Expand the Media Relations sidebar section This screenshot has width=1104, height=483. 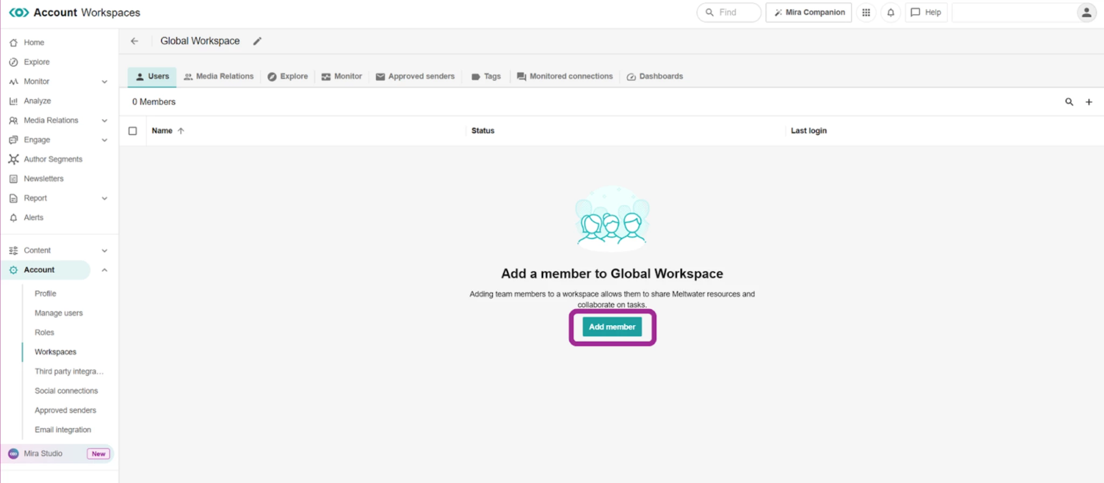[x=105, y=121]
